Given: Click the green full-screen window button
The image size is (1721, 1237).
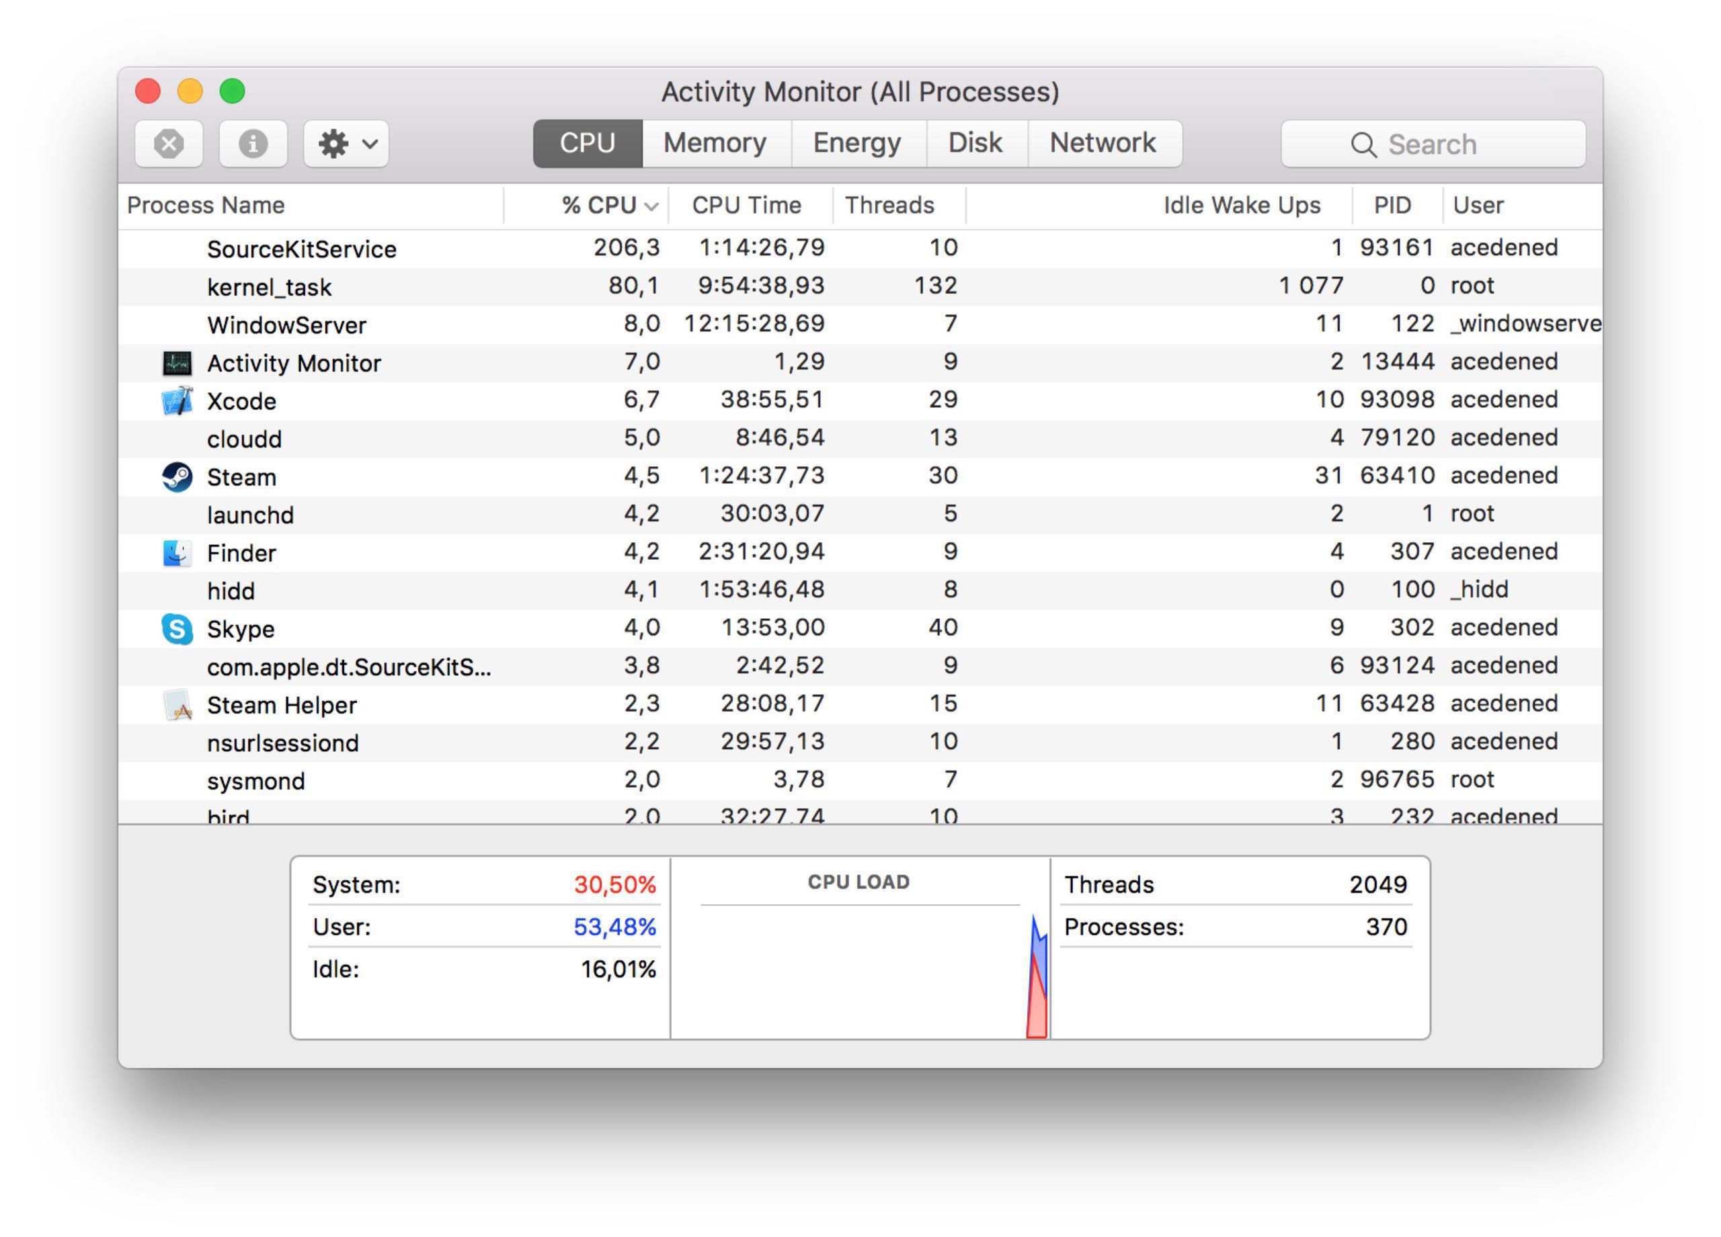Looking at the screenshot, I should [232, 91].
